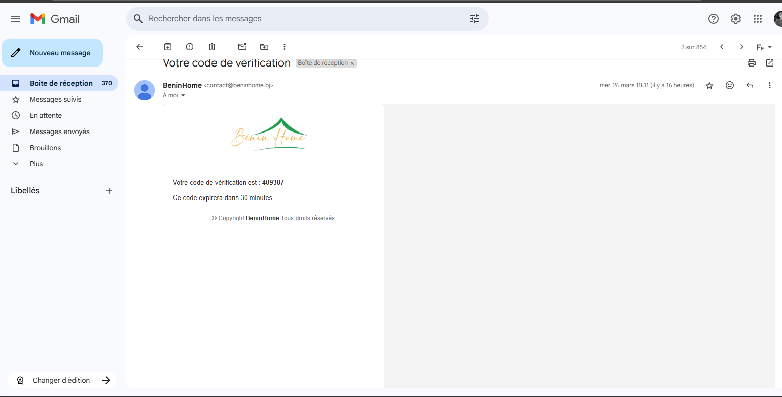Open search filter options

pyautogui.click(x=475, y=19)
